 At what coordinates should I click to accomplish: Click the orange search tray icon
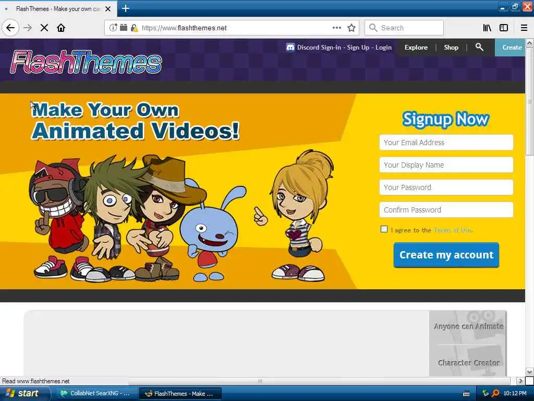point(495,393)
